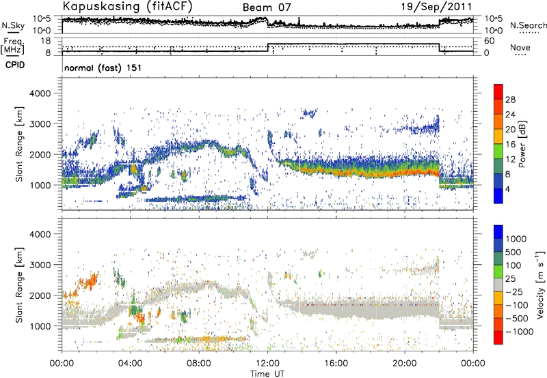
Task: Click the 'Time UT' axis title
Action: (x=267, y=374)
